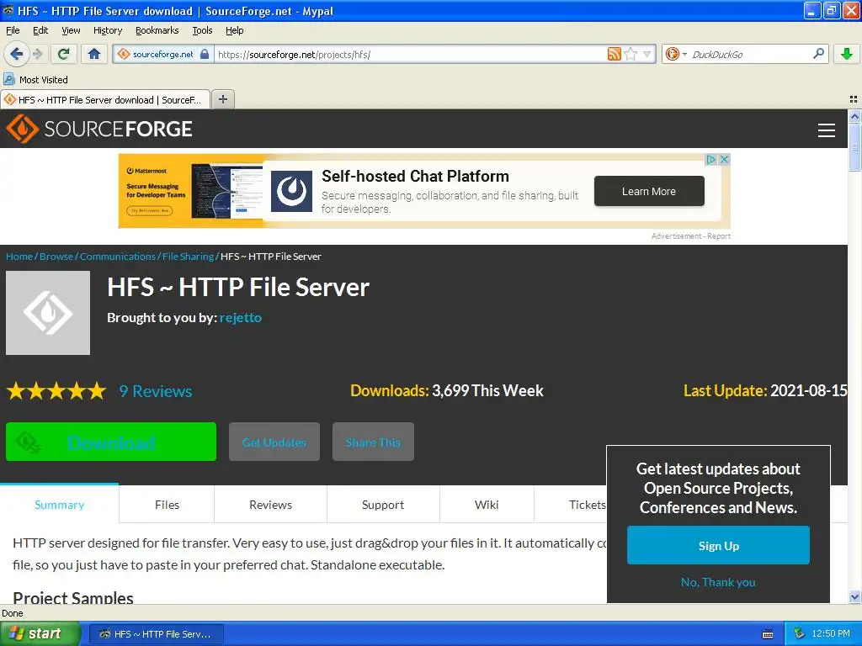This screenshot has height=646, width=862.
Task: Go to Communications breadcrumb link
Action: (x=118, y=257)
